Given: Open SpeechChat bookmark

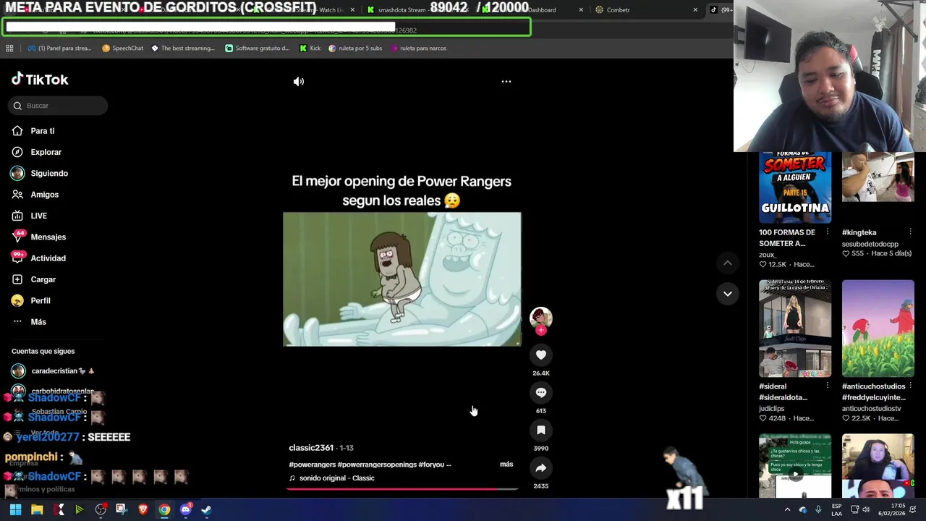Looking at the screenshot, I should [x=123, y=48].
